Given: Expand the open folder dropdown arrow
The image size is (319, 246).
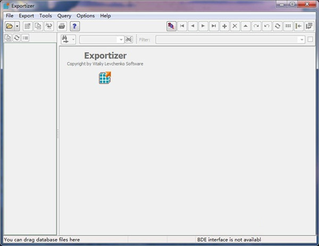Looking at the screenshot, I should point(17,26).
